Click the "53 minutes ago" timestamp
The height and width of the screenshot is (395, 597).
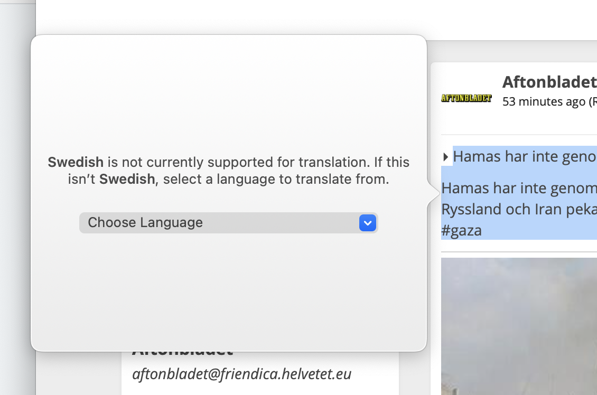point(544,101)
